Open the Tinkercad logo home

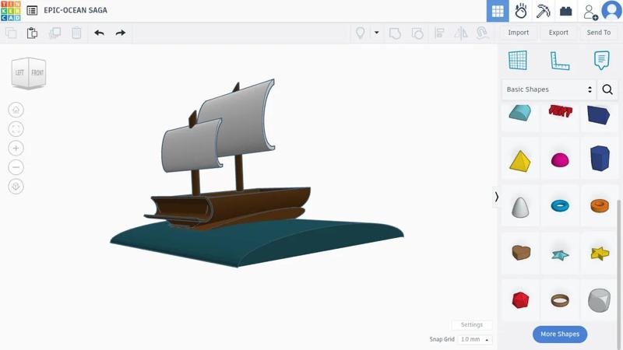coord(11,11)
